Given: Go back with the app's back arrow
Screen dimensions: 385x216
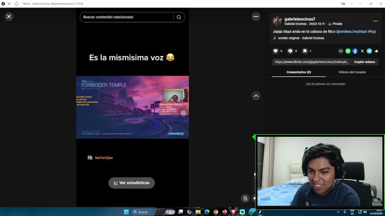Looking at the screenshot, I should click(9, 4).
